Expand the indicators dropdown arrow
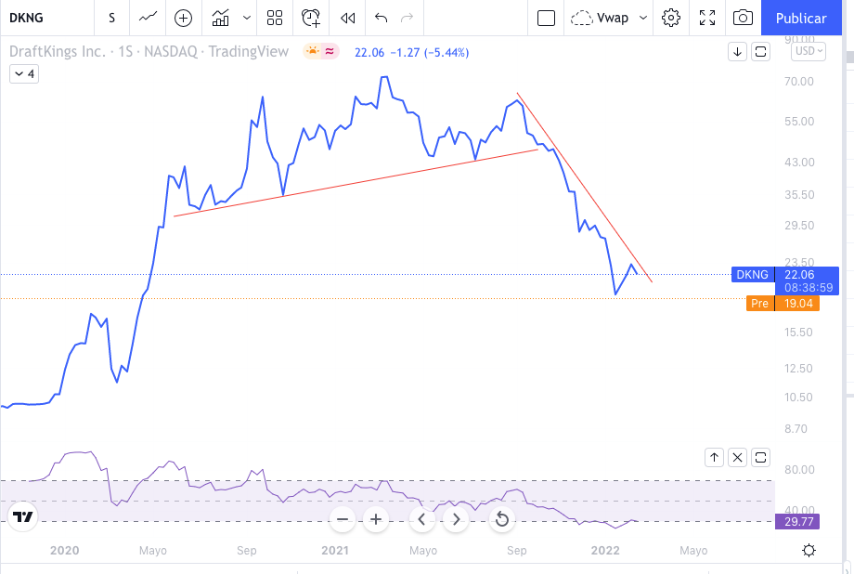 [x=246, y=18]
